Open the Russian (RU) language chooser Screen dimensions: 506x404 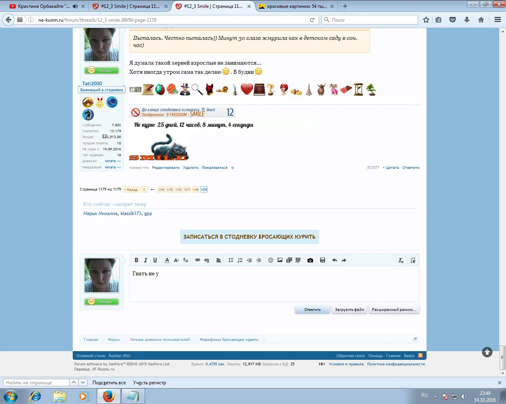coord(119,356)
